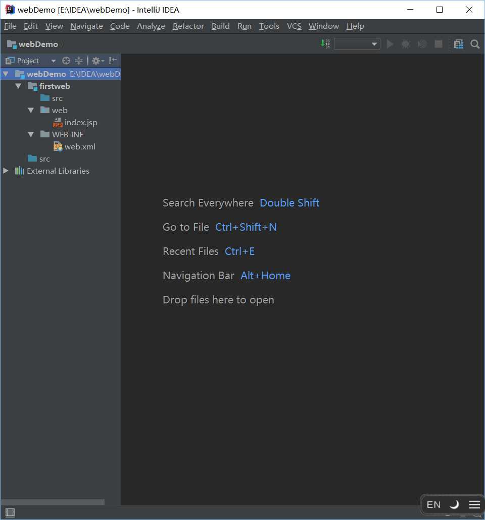Viewport: 485px width, 520px height.
Task: Click the Run with Coverage icon
Action: tap(422, 44)
